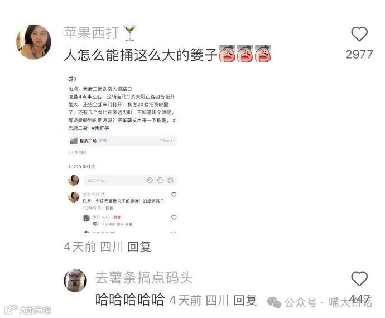Like the 哈哈哈哈哈 comment via its heart
The height and width of the screenshot is (318, 385).
(359, 279)
